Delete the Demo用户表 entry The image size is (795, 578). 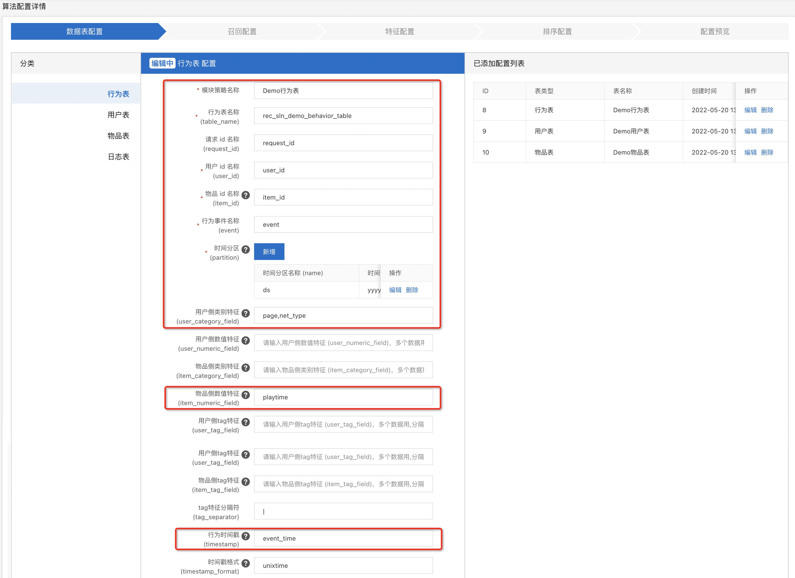[x=767, y=131]
